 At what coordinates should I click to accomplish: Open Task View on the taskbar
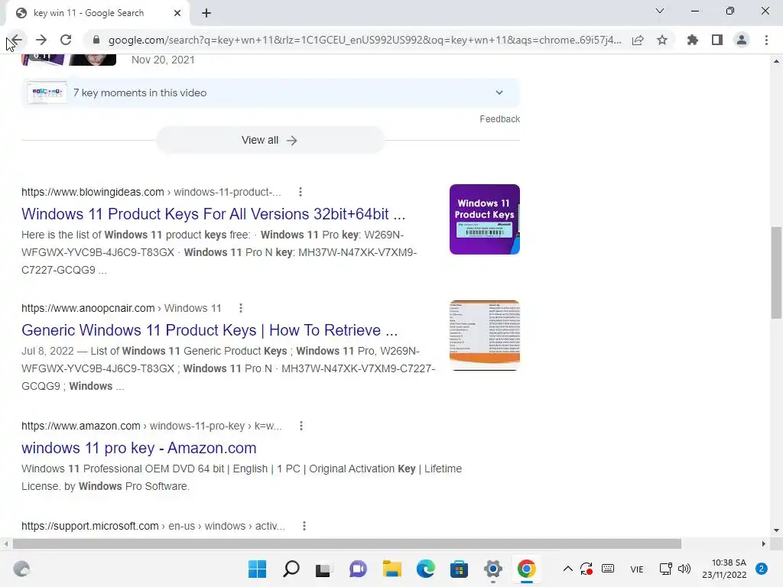coord(323,569)
